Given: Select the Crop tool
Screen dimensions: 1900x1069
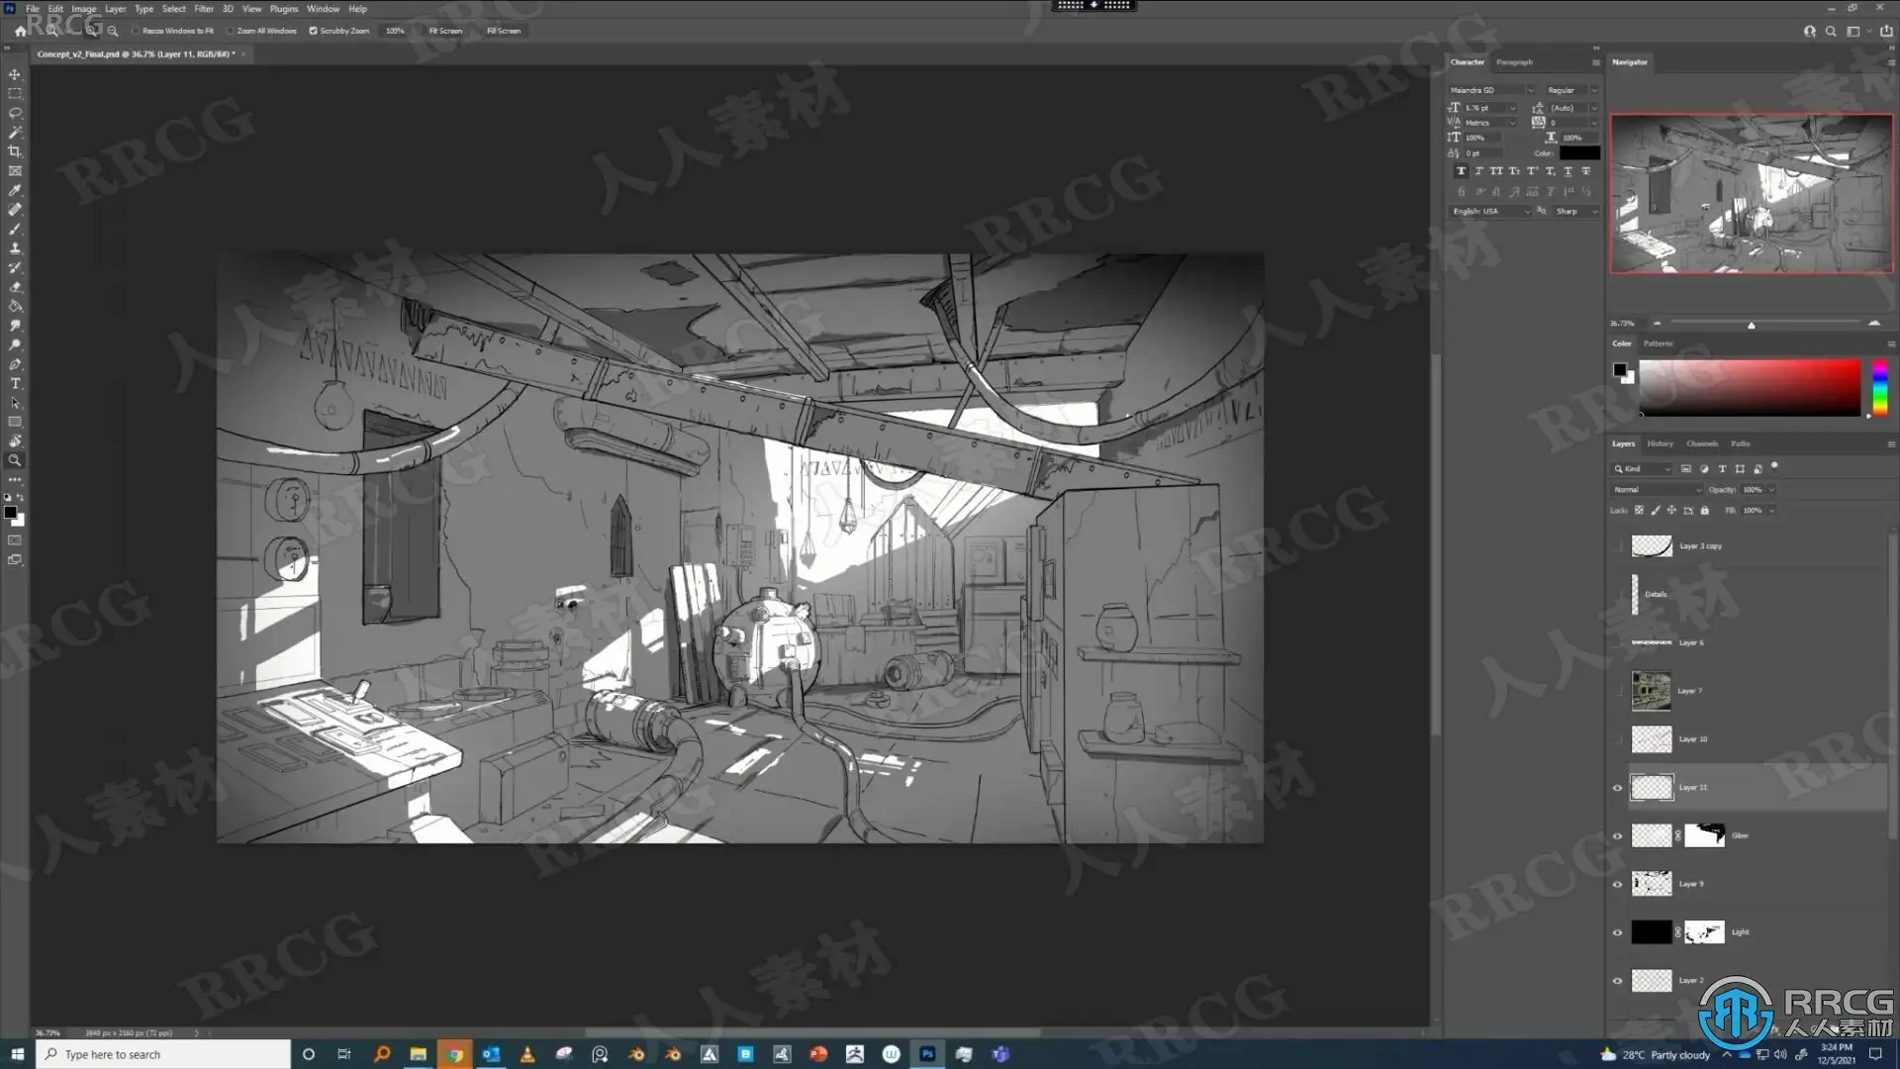Looking at the screenshot, I should tap(15, 151).
